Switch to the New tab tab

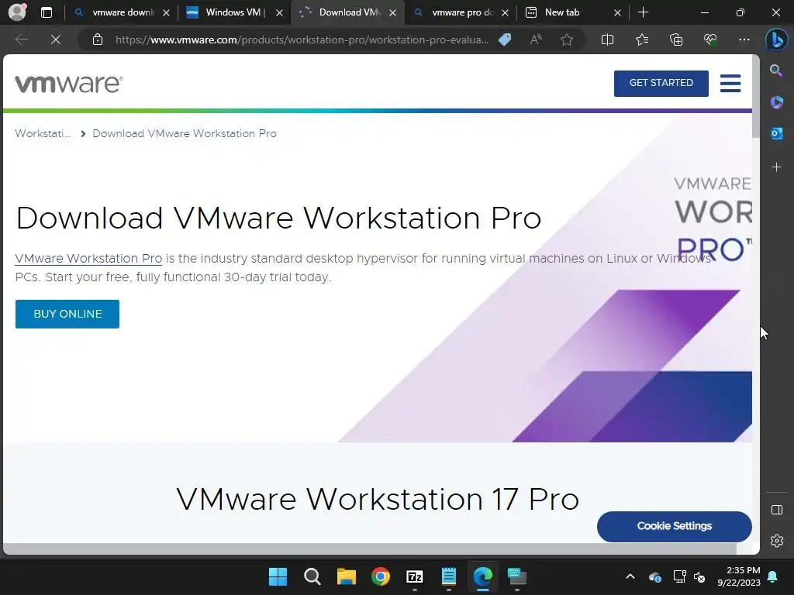(x=573, y=12)
